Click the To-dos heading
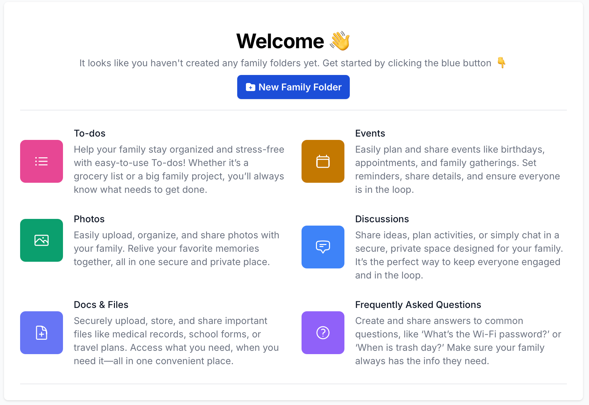The image size is (589, 405). pos(90,133)
